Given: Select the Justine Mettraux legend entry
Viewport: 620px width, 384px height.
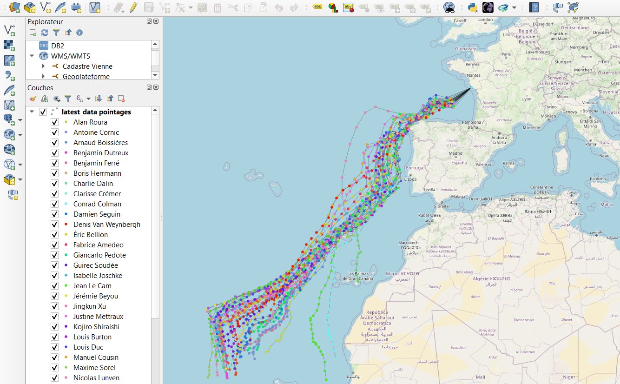Looking at the screenshot, I should pyautogui.click(x=99, y=317).
